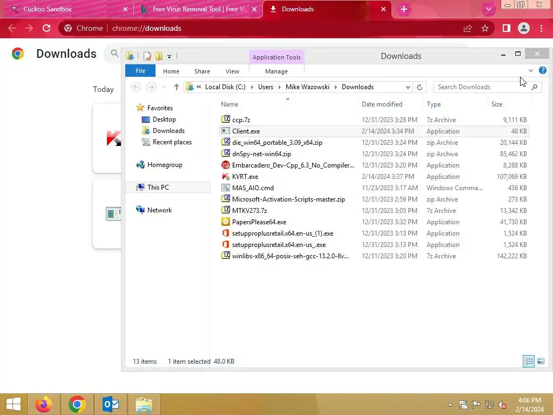Click the Explorer forward navigation arrow
The width and height of the screenshot is (553, 415).
coord(151,87)
